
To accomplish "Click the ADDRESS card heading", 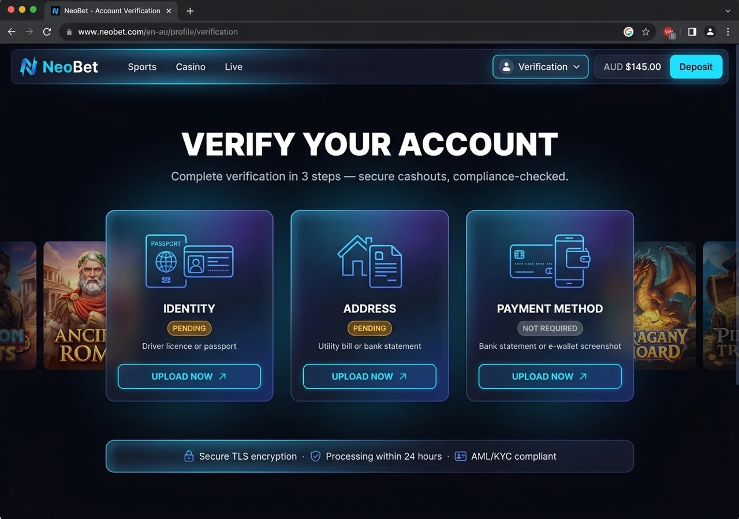I will [x=369, y=309].
